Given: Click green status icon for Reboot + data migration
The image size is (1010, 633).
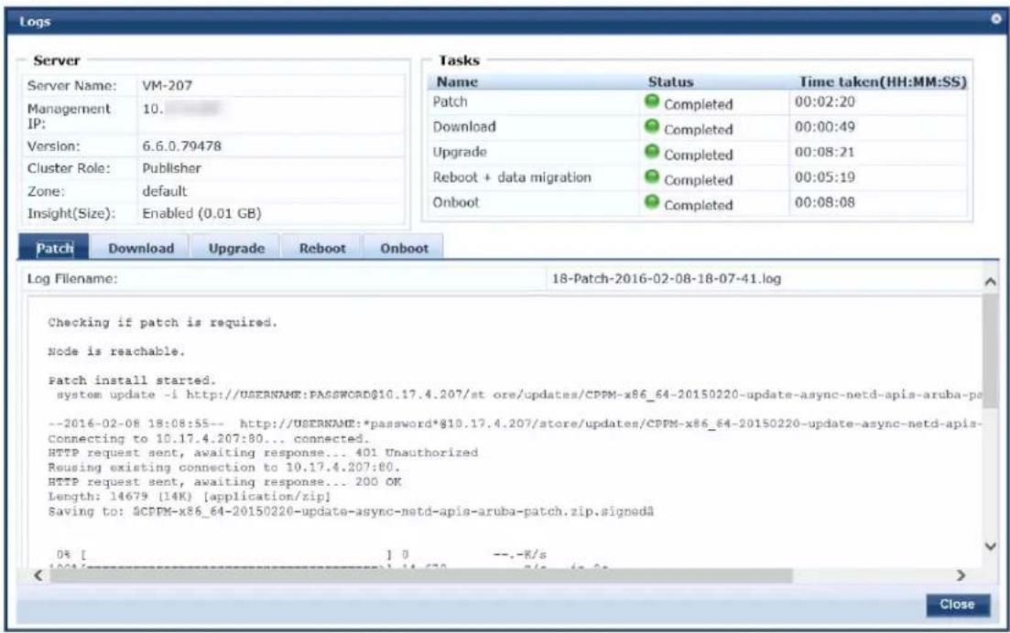Looking at the screenshot, I should tap(652, 177).
